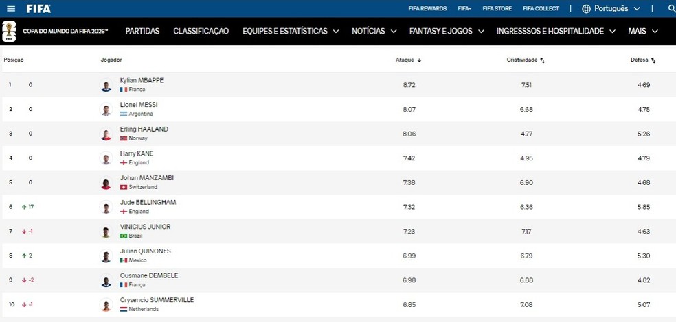Screen dimensions: 676x322
Task: Click Lionel Messi's avatar photo
Action: (106, 110)
